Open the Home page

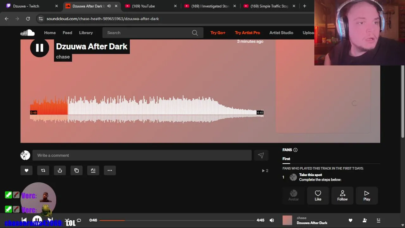pyautogui.click(x=50, y=33)
